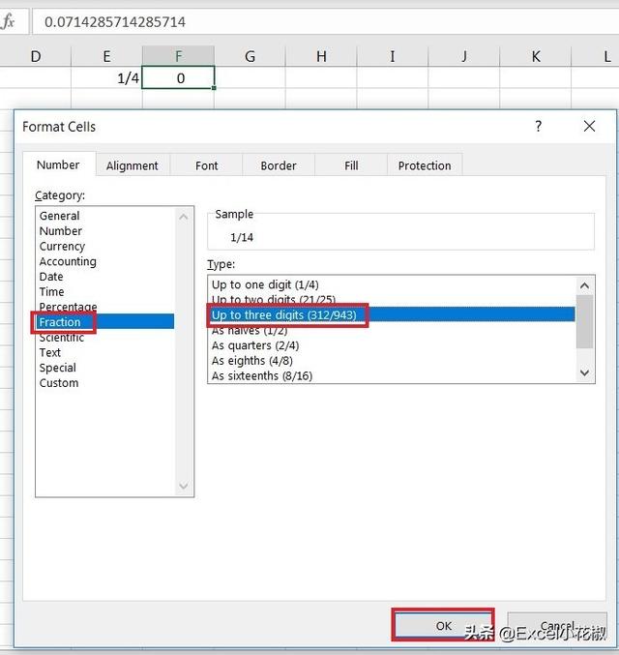The width and height of the screenshot is (619, 655).
Task: Click the Cancel button
Action: pos(557,626)
